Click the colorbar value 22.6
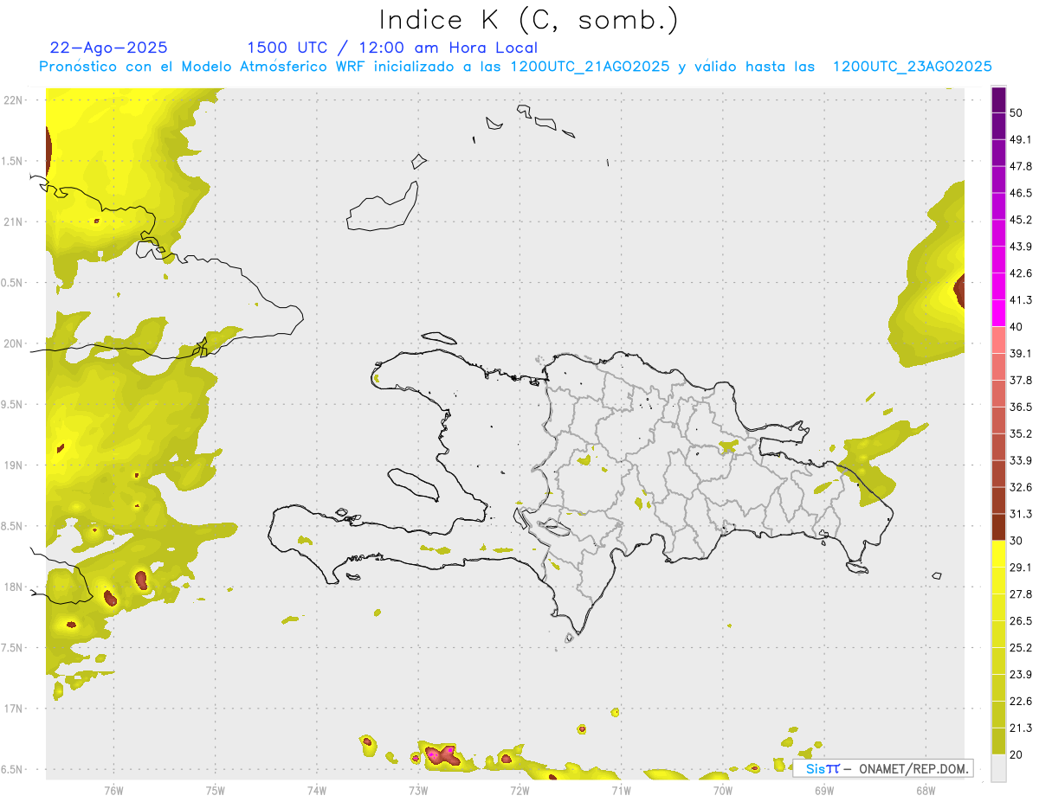 click(x=1021, y=702)
